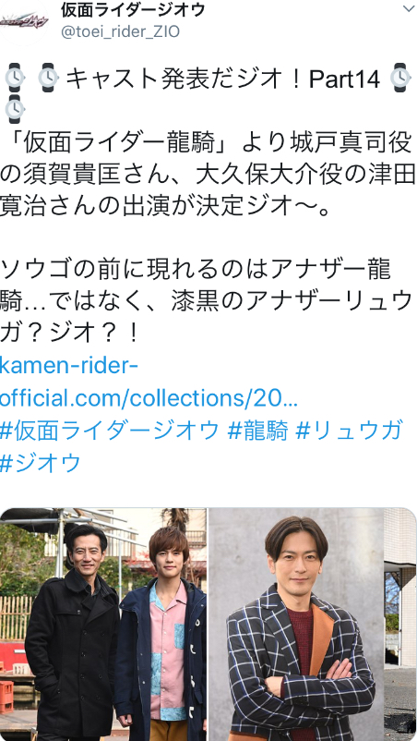Tap the キャスト発表だジオ！Part14 headline text
The width and height of the screenshot is (417, 741).
tap(222, 79)
